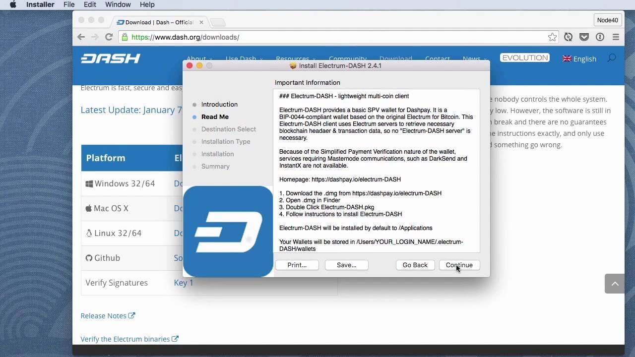Open Verify the Electrum binaries link
The height and width of the screenshot is (357, 635).
[x=129, y=339]
